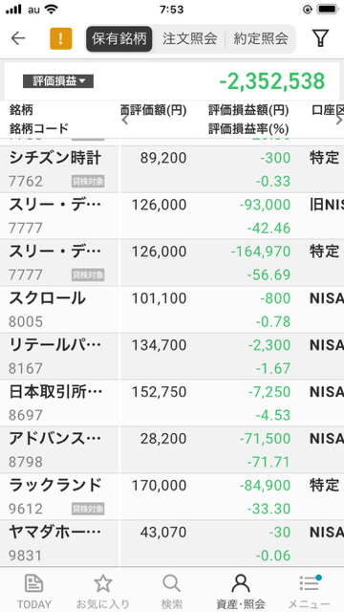Tap the total loss -2,352,538 value
Viewport: 344px width, 612px height.
click(x=271, y=81)
